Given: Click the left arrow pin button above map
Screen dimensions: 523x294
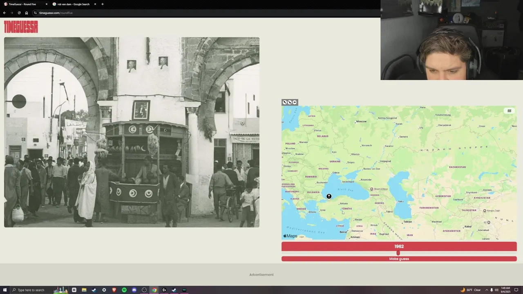Looking at the screenshot, I should [x=295, y=102].
